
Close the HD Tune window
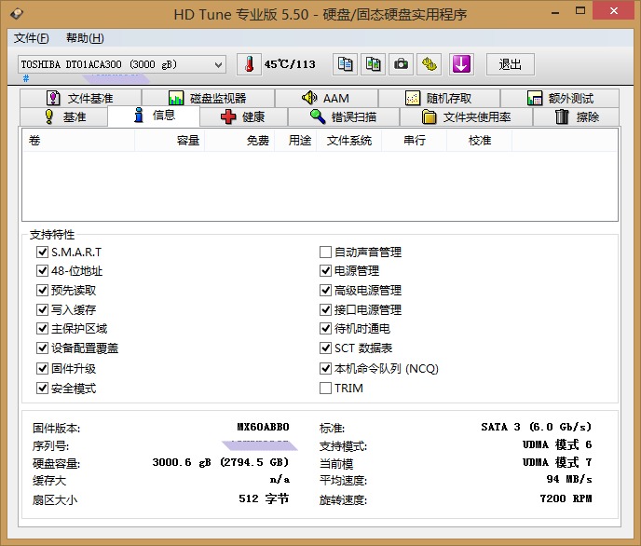(614, 10)
